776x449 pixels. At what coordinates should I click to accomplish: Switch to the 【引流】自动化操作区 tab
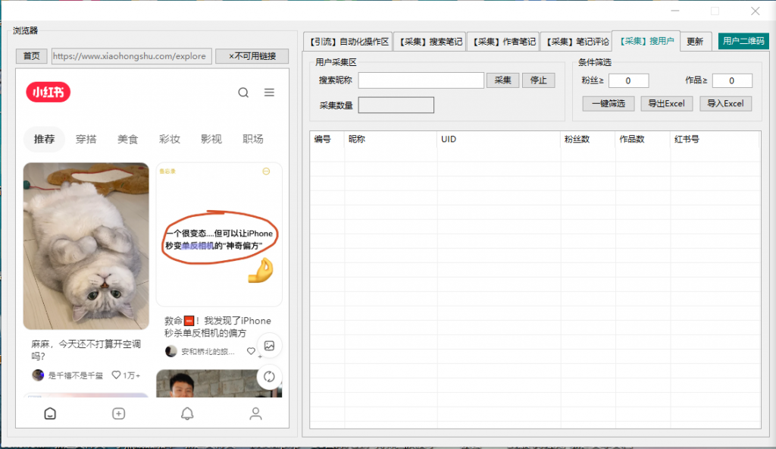pyautogui.click(x=349, y=42)
